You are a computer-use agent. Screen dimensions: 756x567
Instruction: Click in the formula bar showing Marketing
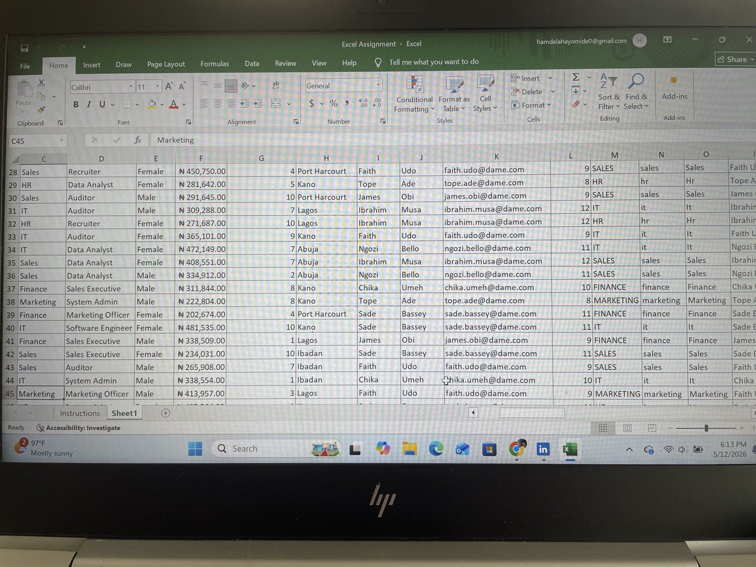(x=451, y=140)
